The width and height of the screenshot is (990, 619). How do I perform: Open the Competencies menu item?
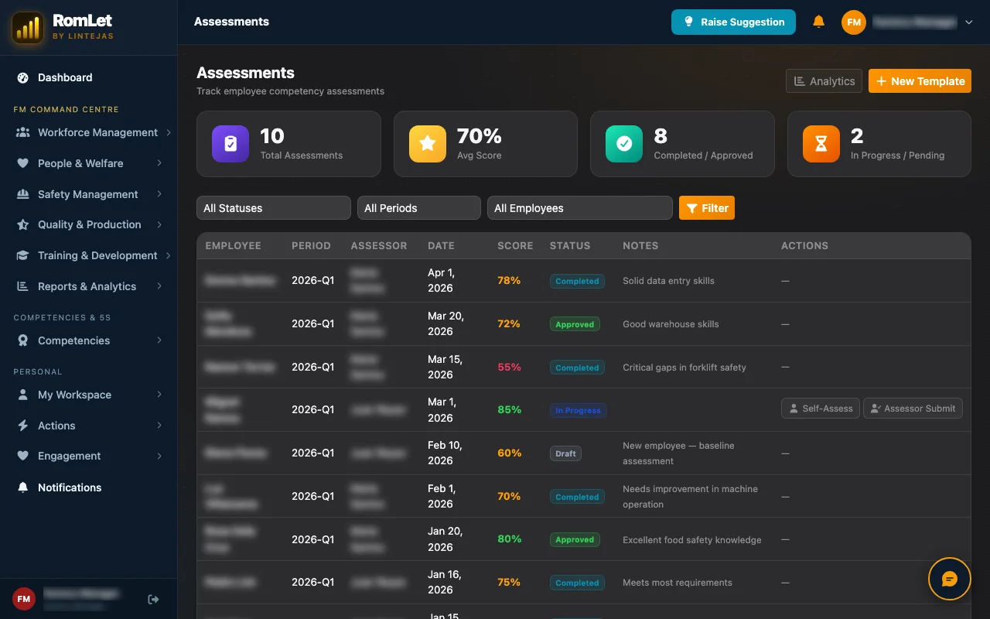coord(89,340)
